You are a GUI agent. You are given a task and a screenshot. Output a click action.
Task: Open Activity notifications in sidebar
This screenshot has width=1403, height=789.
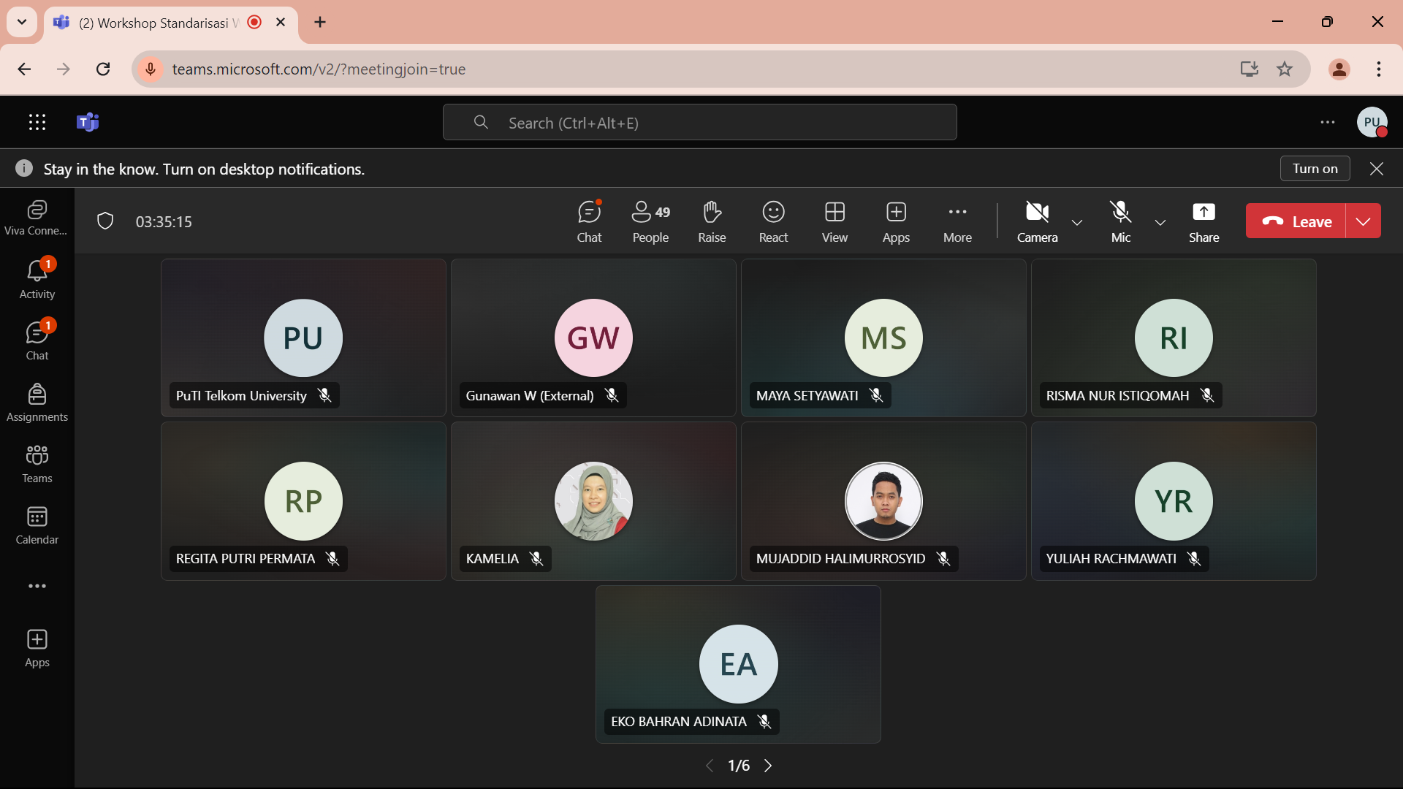pyautogui.click(x=37, y=281)
